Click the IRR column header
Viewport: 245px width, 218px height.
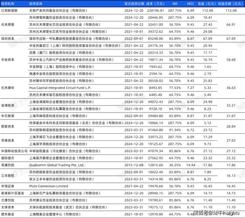[x=175, y=3]
